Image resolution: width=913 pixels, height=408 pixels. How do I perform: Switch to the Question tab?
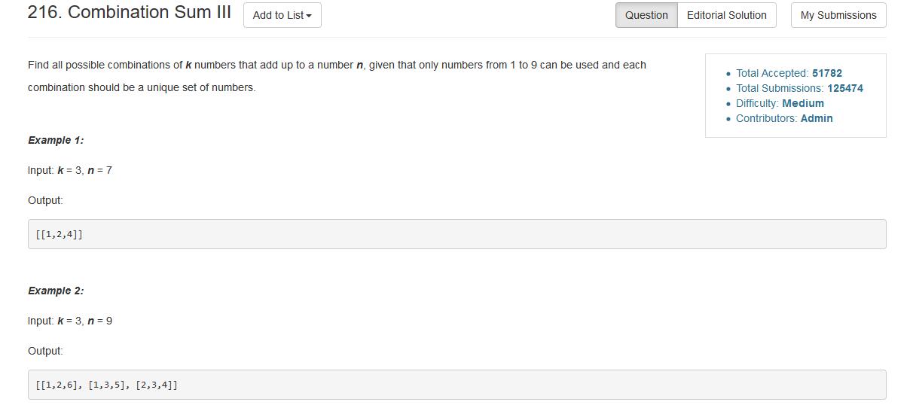point(646,15)
